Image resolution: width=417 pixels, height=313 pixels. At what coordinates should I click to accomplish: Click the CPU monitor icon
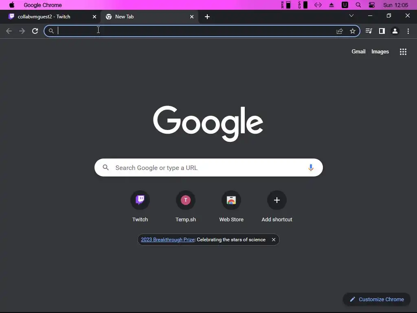click(303, 5)
